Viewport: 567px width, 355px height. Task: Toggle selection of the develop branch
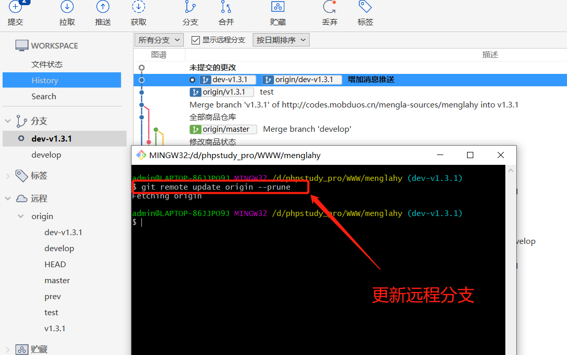[x=47, y=155]
